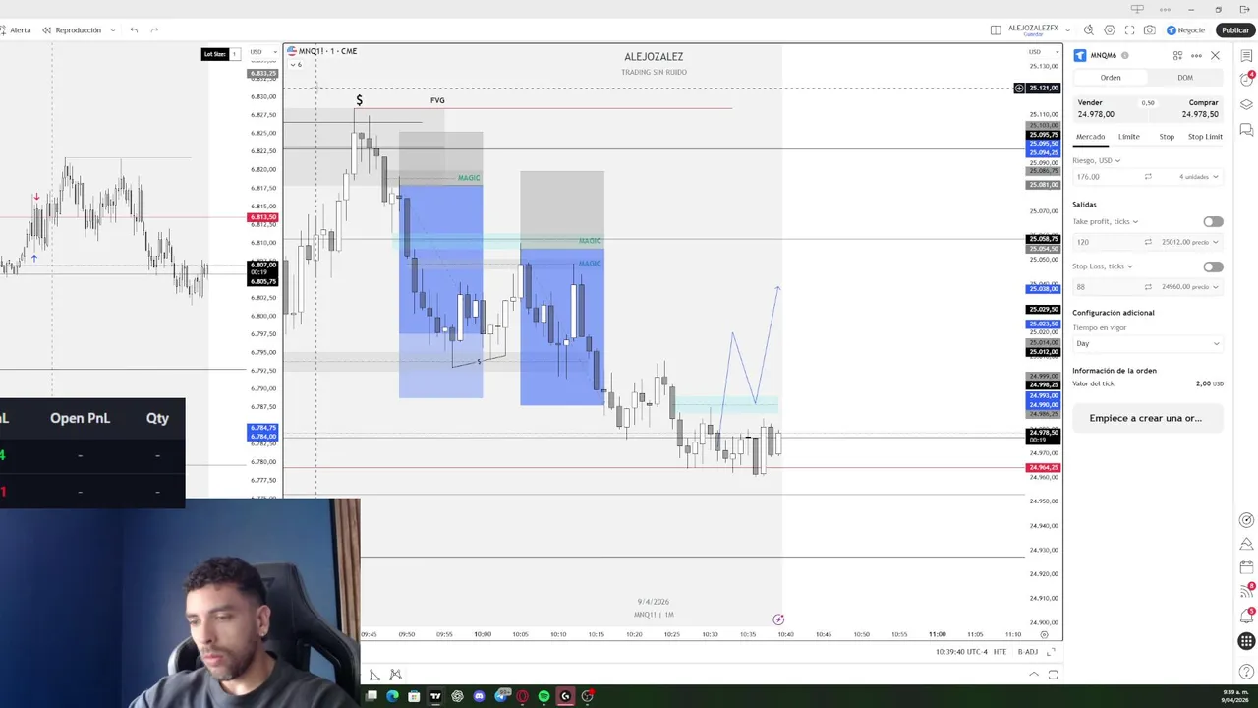
Task: Click the Alerta toolbar button
Action: [x=16, y=30]
